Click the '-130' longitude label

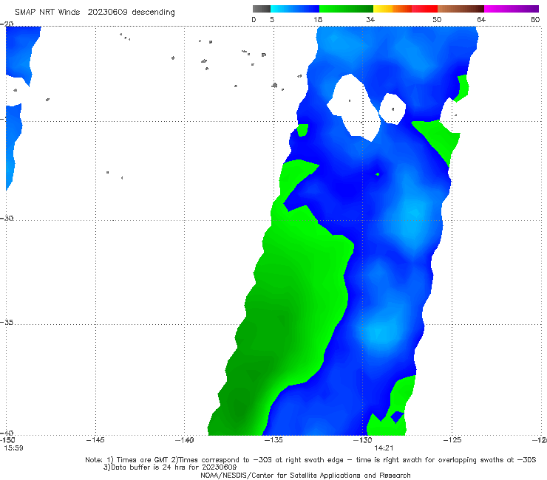(362, 440)
